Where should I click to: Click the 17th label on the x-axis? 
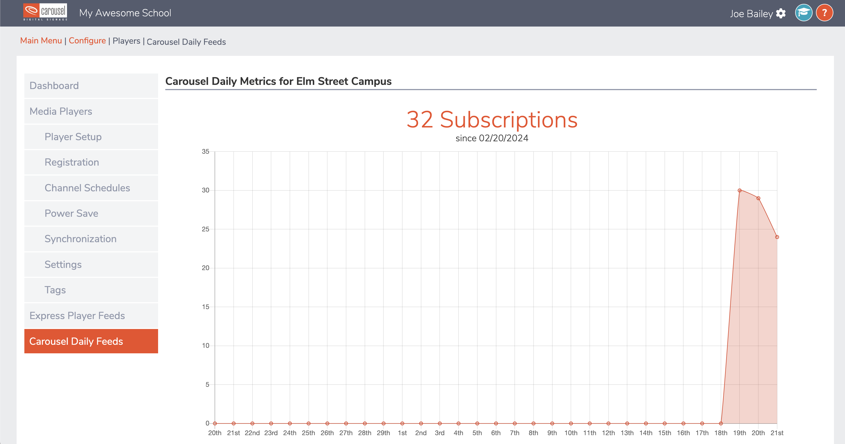coord(702,433)
